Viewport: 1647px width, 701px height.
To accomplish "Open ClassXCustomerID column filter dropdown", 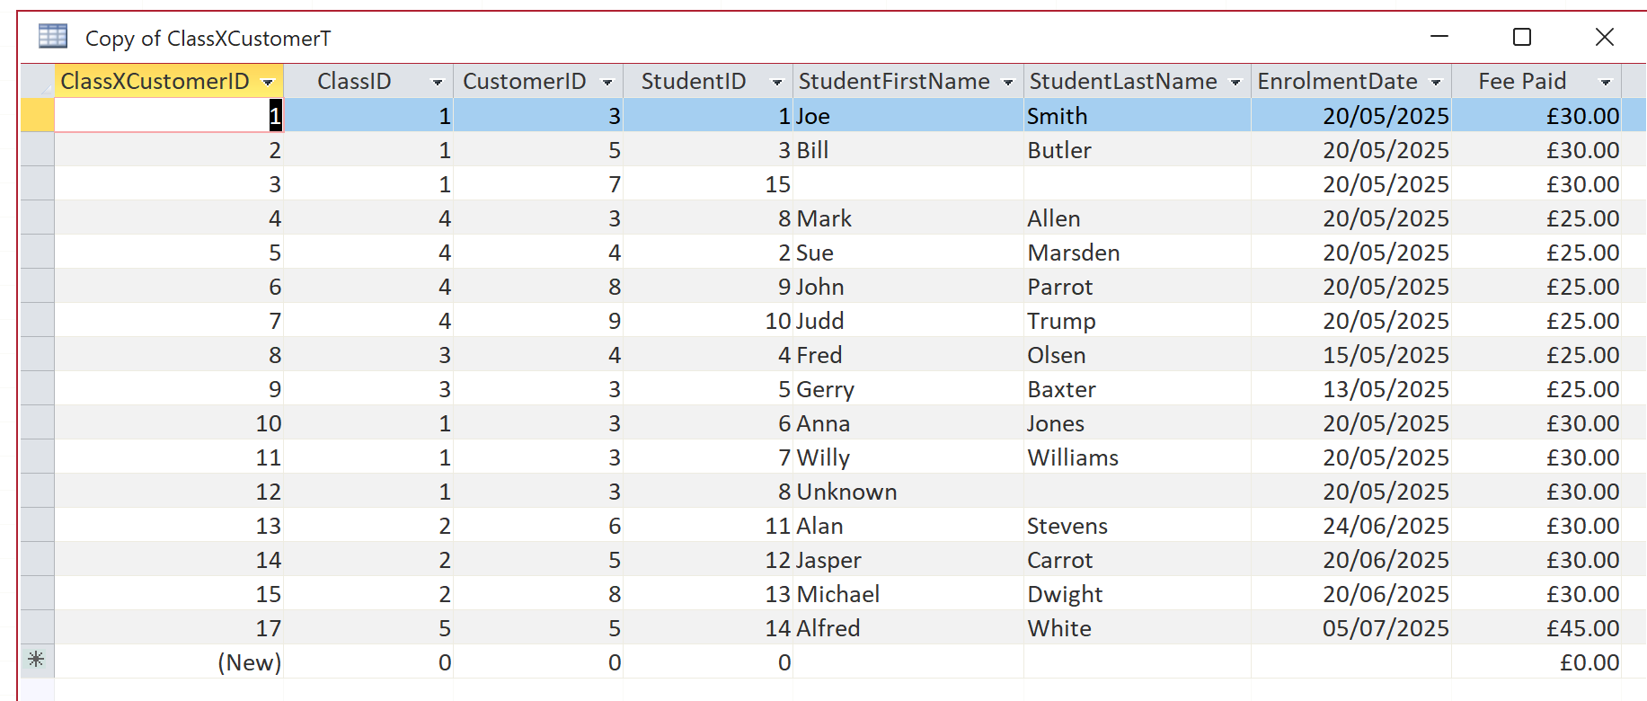I will [x=268, y=83].
